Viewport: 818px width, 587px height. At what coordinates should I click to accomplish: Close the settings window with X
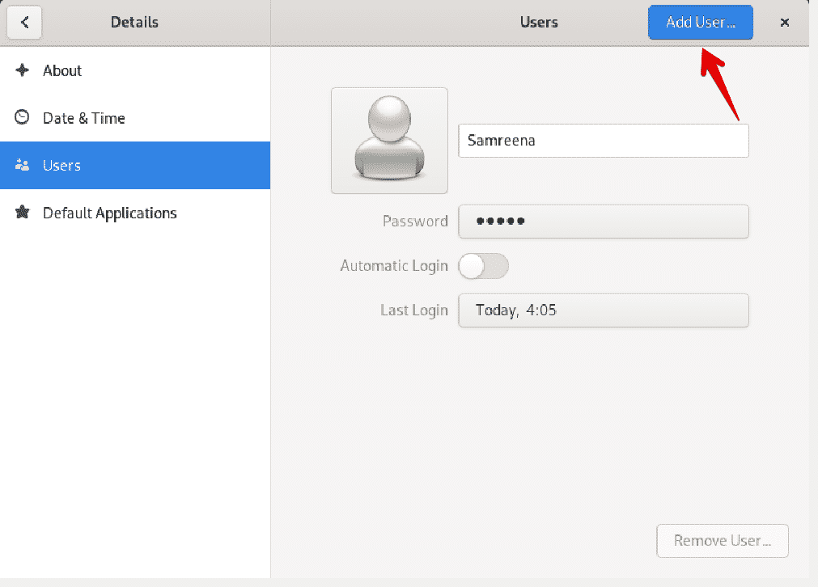[784, 23]
